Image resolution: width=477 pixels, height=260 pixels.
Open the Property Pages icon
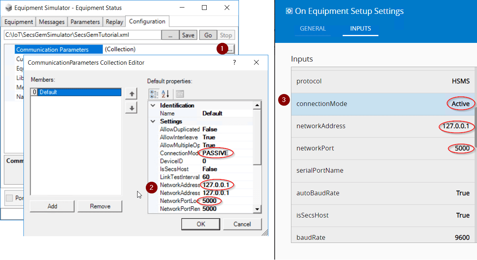[180, 94]
